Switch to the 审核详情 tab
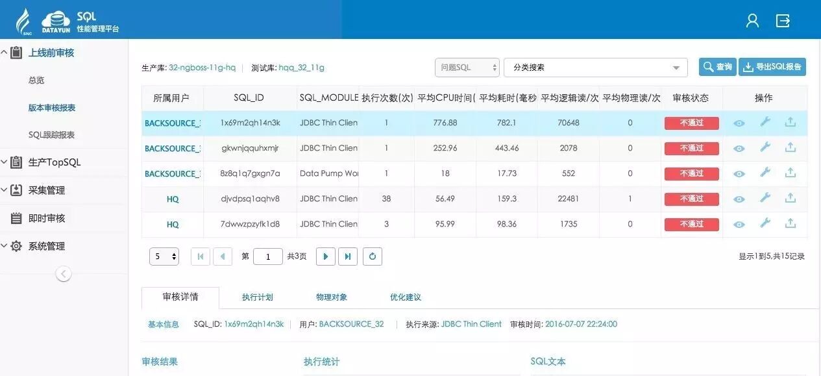The height and width of the screenshot is (376, 821). point(180,297)
